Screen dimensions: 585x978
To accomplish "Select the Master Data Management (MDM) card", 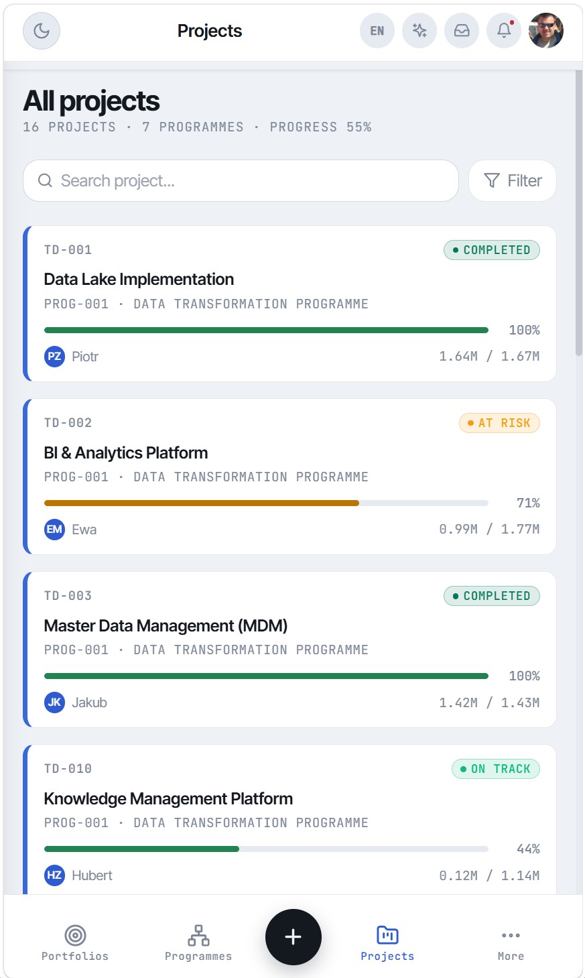I will [289, 650].
